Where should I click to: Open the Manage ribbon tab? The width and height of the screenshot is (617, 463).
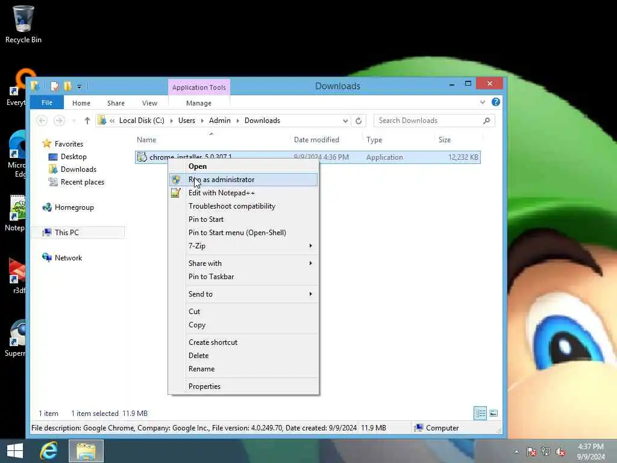(199, 103)
